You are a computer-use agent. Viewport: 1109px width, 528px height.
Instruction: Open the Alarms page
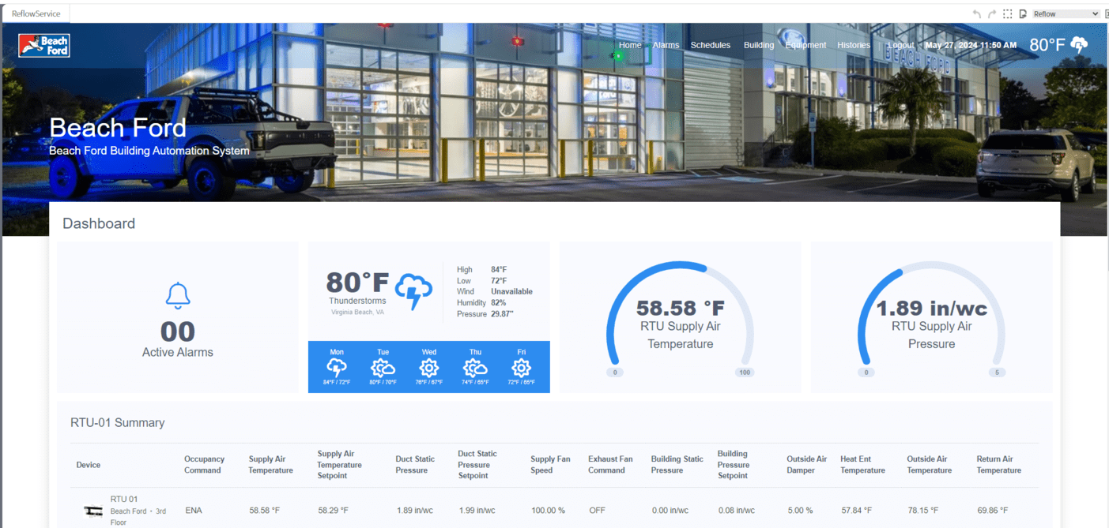666,45
